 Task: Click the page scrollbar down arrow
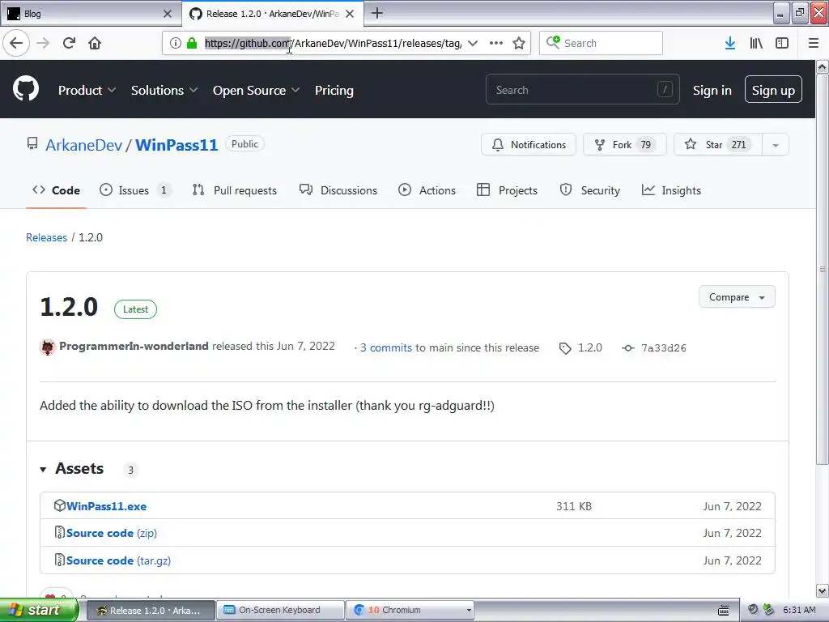(823, 590)
